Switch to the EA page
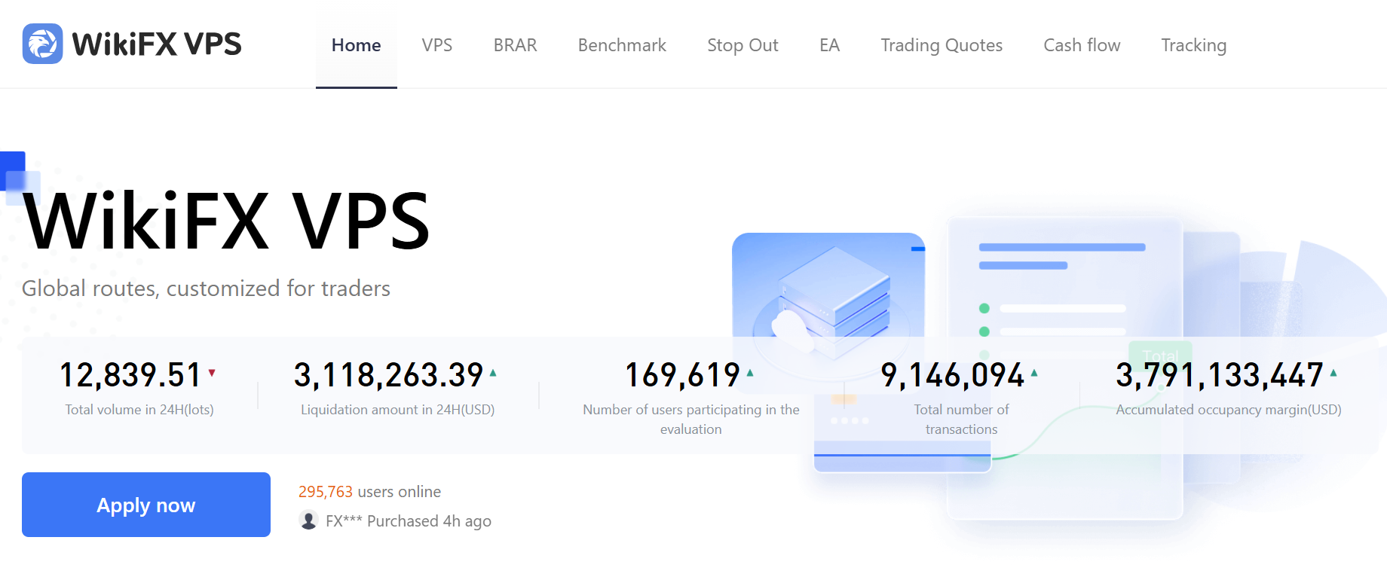This screenshot has width=1387, height=583. 829,45
